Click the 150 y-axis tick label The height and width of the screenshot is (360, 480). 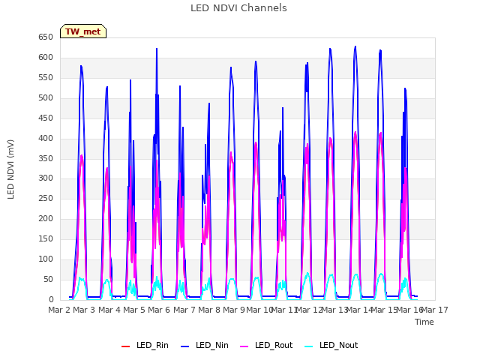tap(46, 238)
